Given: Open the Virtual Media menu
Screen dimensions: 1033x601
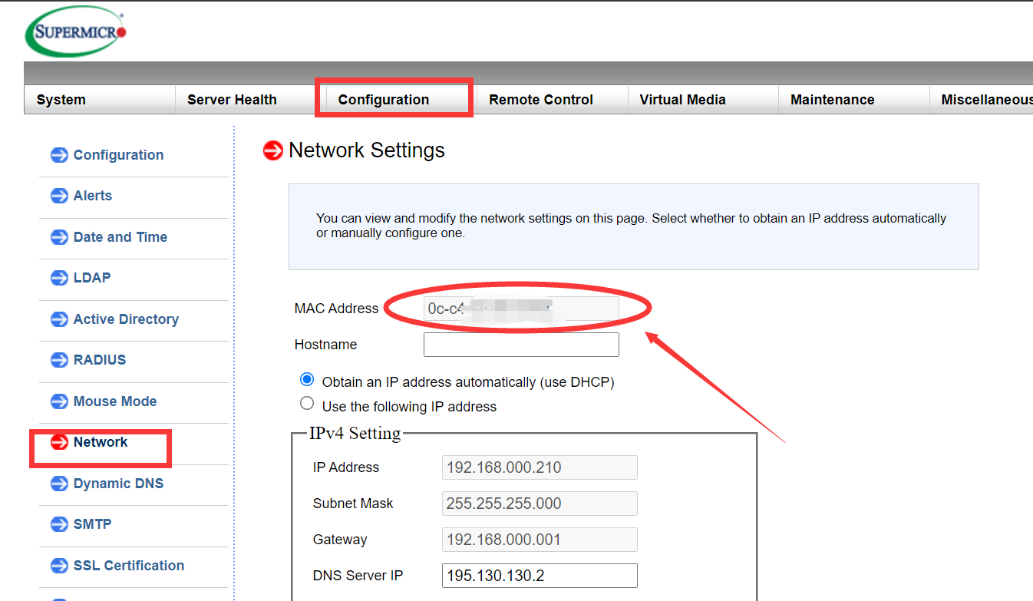Looking at the screenshot, I should tap(682, 100).
